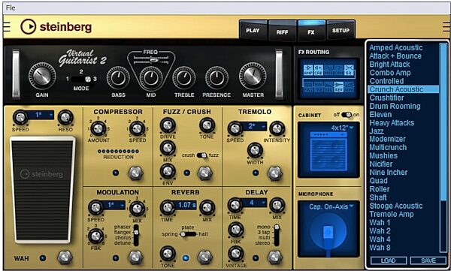Flip the crush/fuzz selector switch

(x=201, y=155)
